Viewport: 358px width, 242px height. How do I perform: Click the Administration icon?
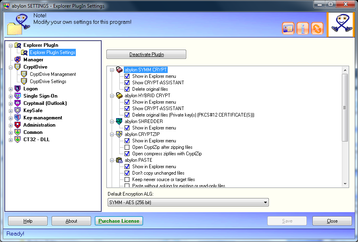point(18,125)
